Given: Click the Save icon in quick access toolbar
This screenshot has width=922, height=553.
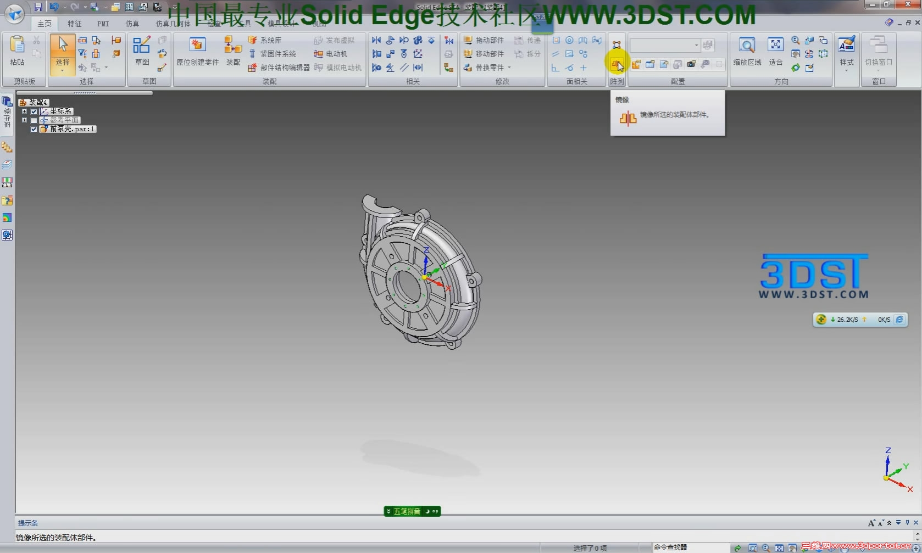Looking at the screenshot, I should point(38,7).
